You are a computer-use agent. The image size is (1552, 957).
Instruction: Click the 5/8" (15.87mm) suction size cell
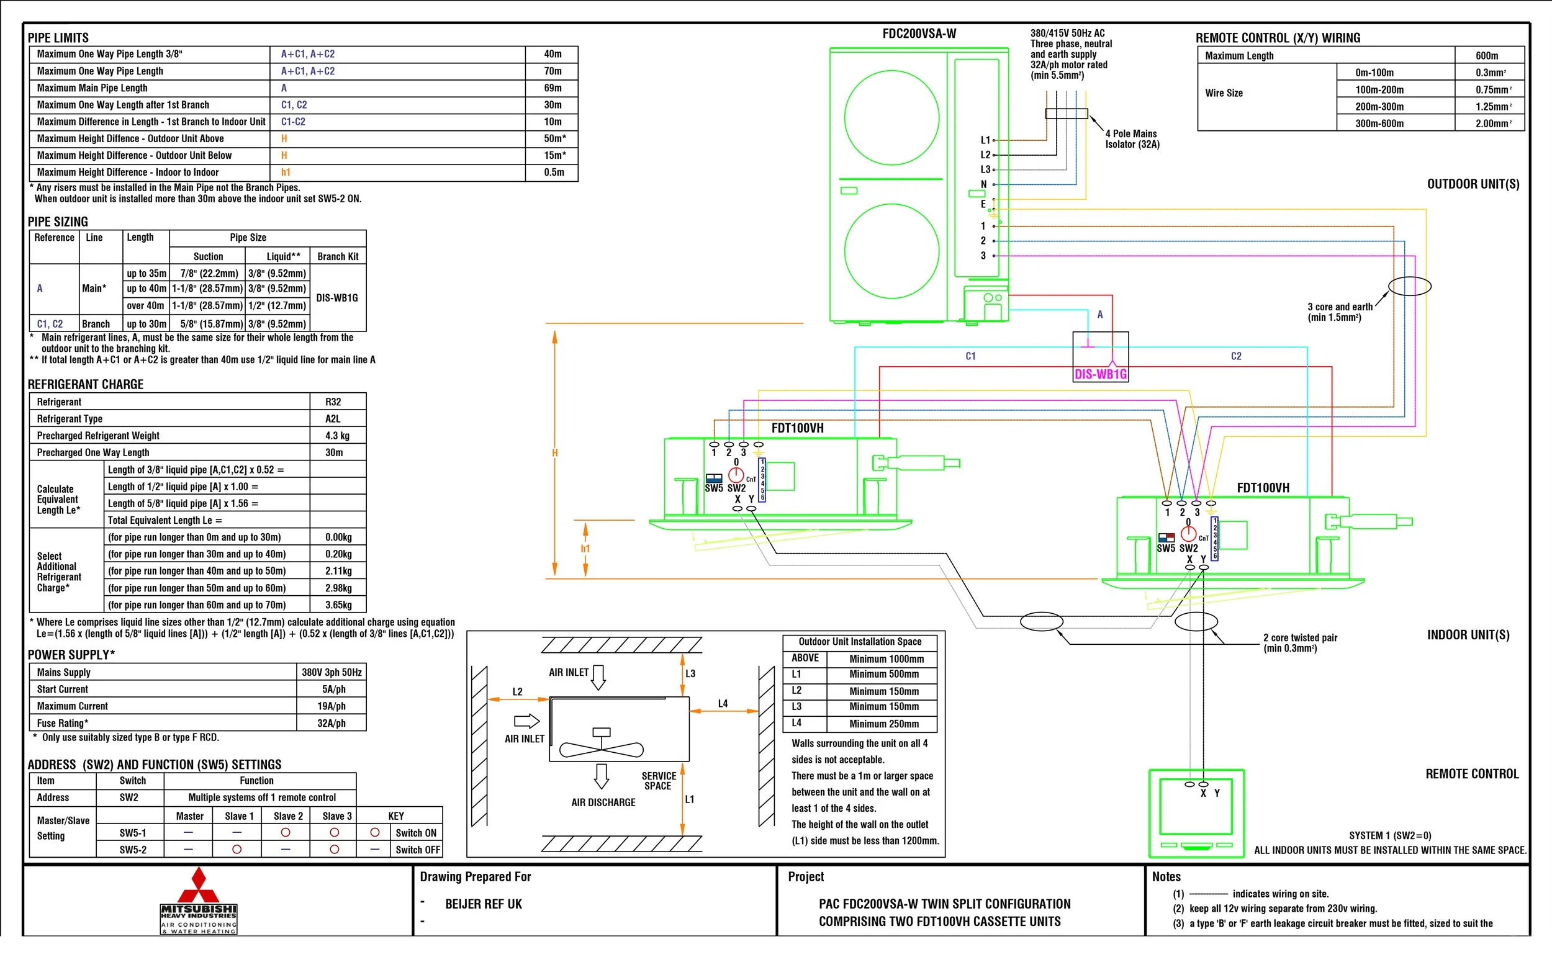[209, 323]
